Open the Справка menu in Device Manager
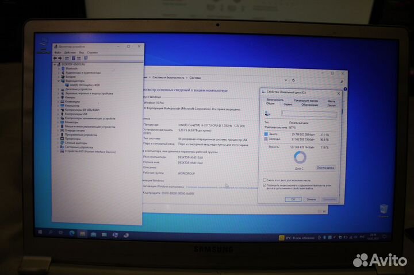Screen dimensions: 414x275 (93, 52)
